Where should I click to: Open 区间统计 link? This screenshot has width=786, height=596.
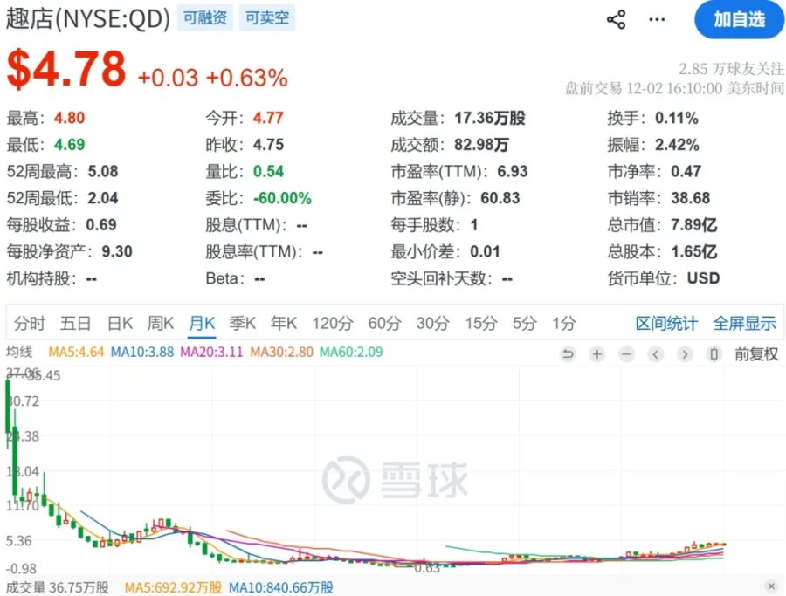(x=666, y=324)
